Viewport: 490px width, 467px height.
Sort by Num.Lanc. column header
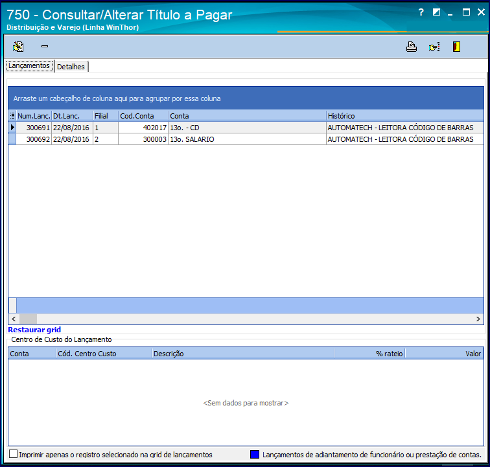pyautogui.click(x=34, y=116)
